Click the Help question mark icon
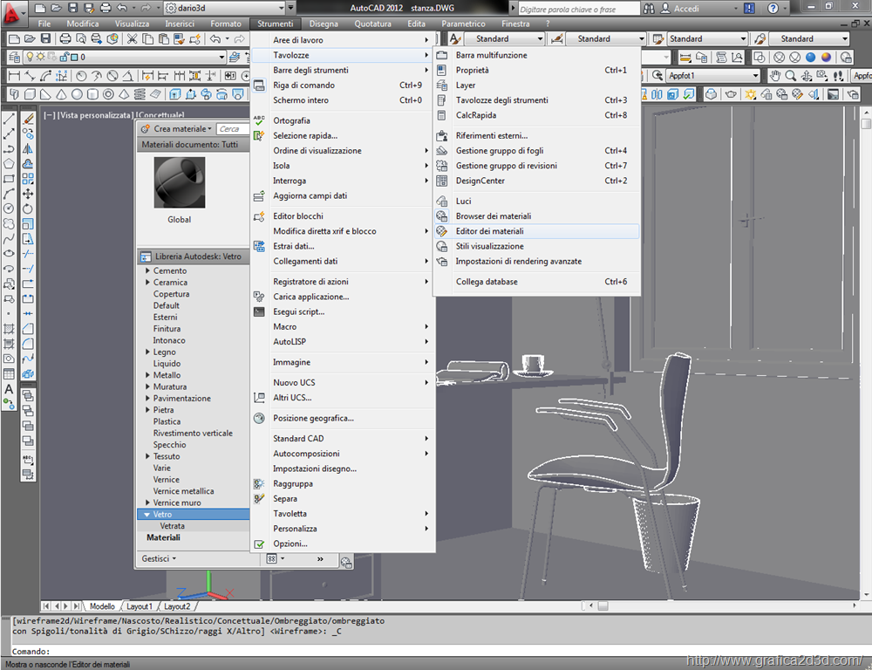 (773, 8)
